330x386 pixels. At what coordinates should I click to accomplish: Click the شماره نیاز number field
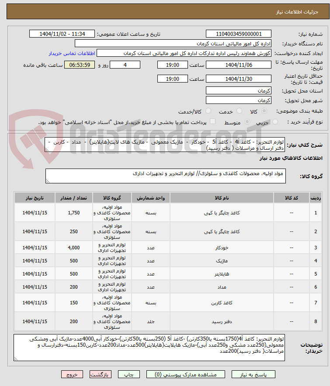tap(239, 34)
